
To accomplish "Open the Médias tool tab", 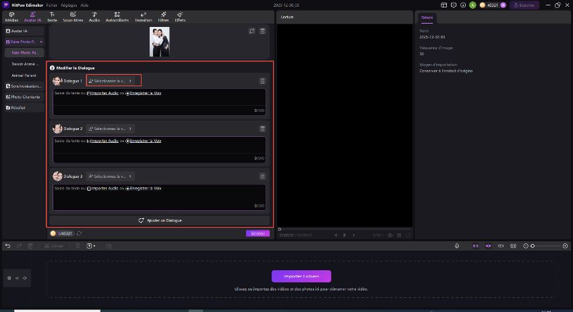I will pyautogui.click(x=11, y=17).
